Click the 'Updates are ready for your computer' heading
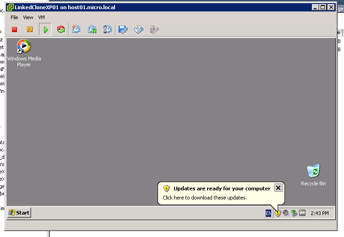Screen dimensions: 344x237 [x=222, y=189]
